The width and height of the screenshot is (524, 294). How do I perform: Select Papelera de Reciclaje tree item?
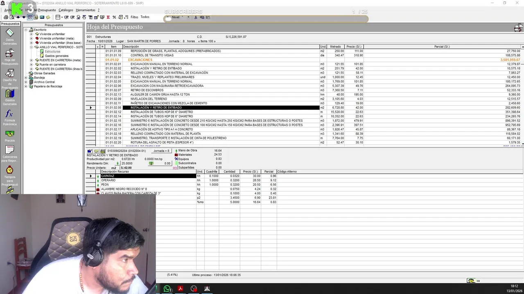tap(48, 87)
